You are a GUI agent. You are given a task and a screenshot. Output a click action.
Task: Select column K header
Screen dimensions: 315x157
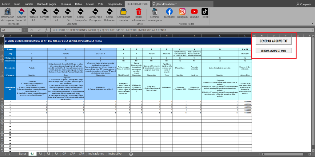[220, 36]
